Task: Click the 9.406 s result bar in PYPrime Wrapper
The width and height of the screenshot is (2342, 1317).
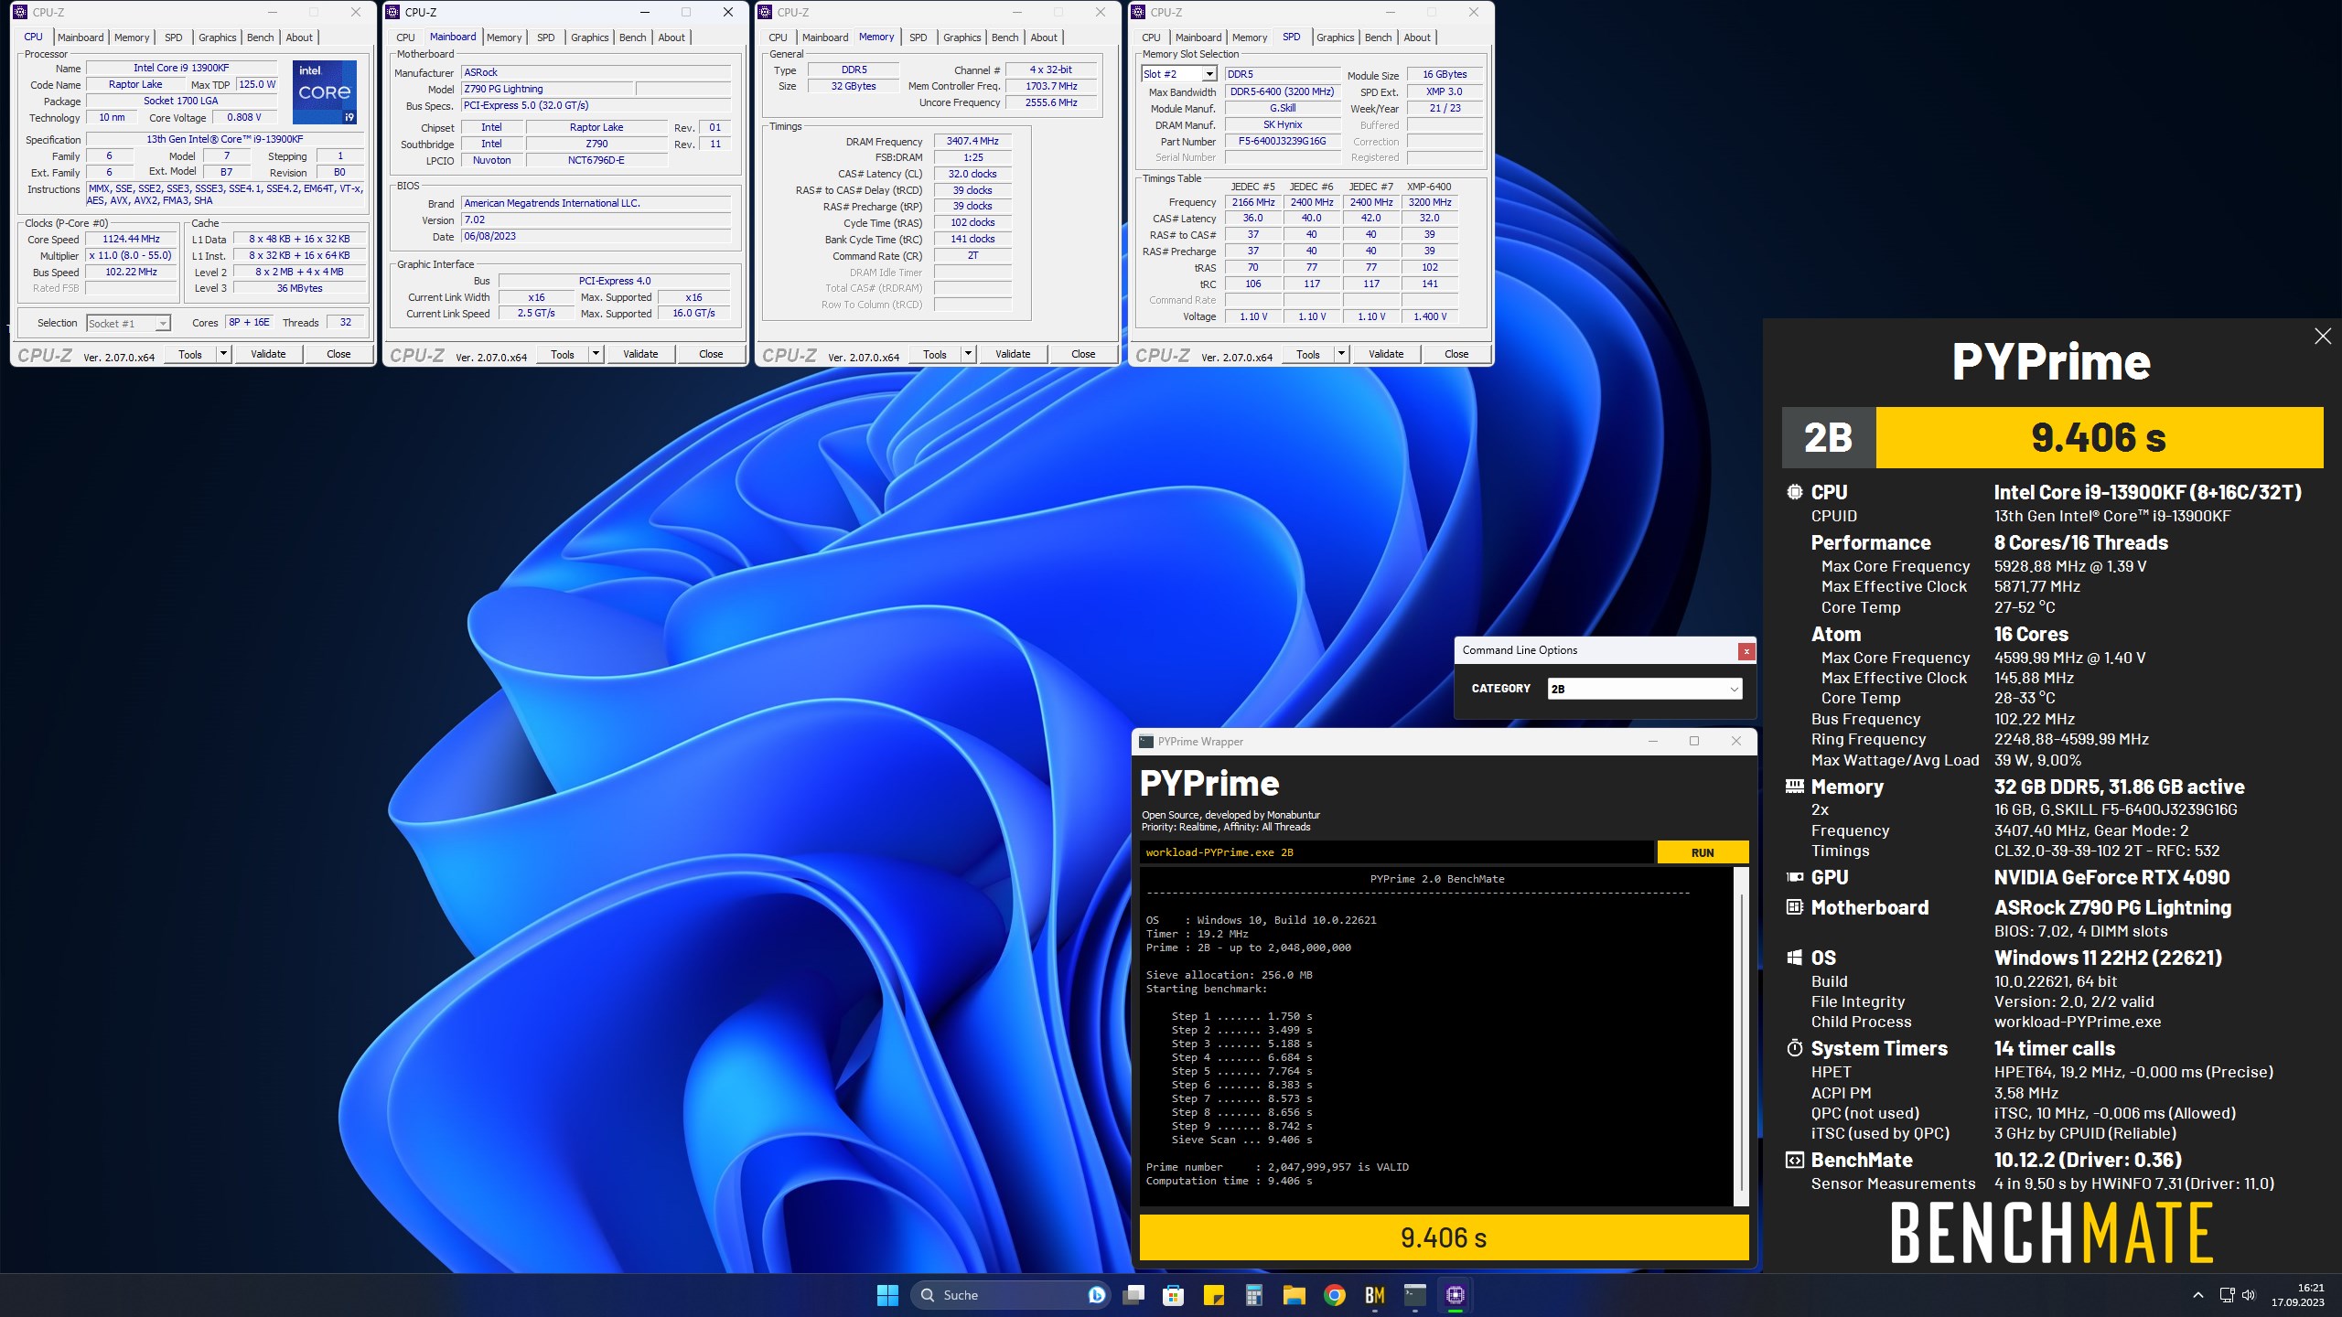Action: (x=1444, y=1238)
